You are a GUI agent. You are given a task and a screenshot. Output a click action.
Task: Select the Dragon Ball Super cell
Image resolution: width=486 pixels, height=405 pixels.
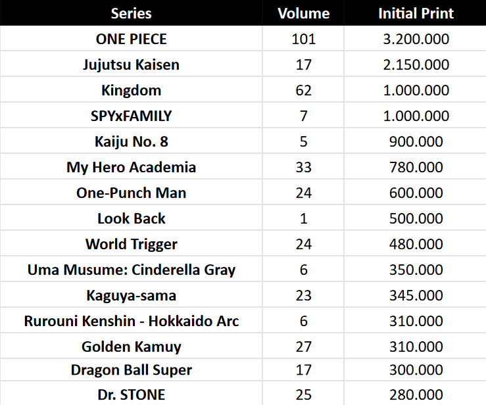click(132, 370)
